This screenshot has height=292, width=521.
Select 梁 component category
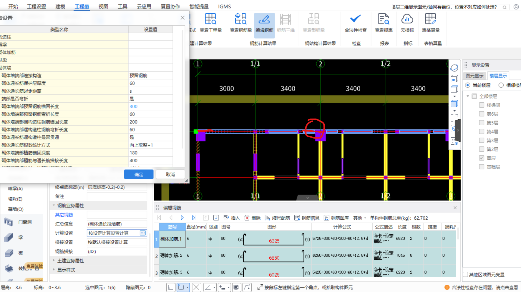[21, 237]
